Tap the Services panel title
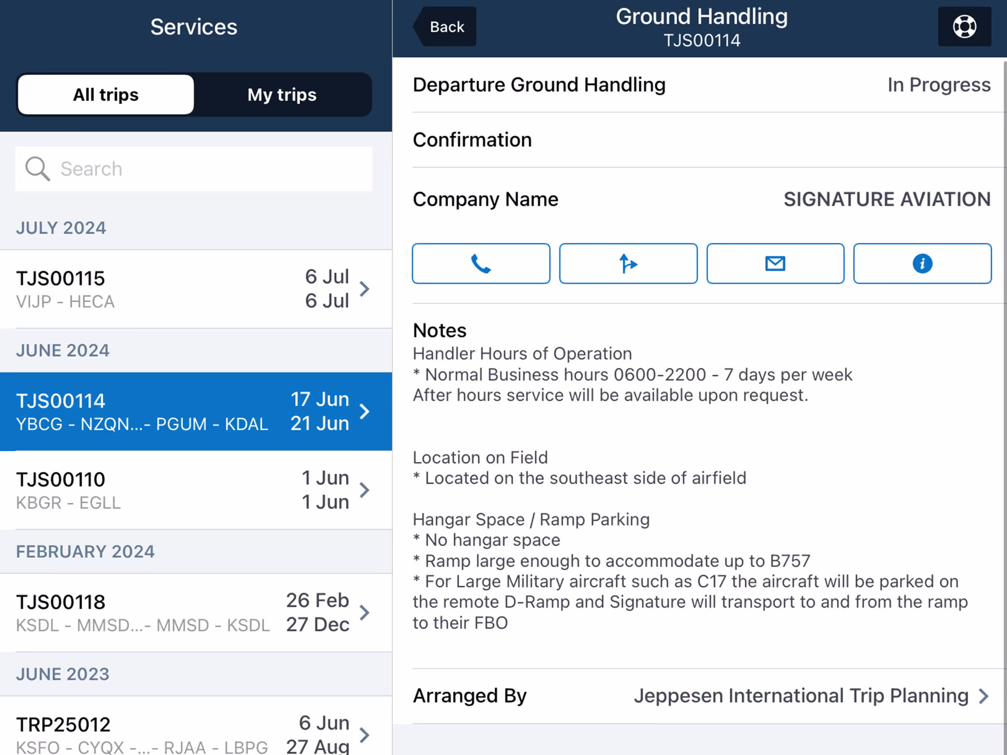This screenshot has width=1007, height=755. coord(194,27)
